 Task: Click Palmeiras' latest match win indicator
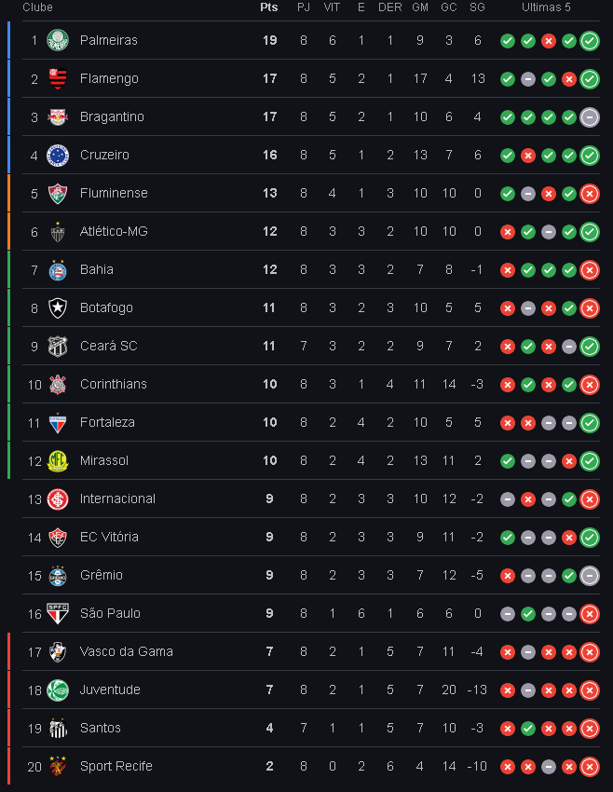pyautogui.click(x=590, y=41)
